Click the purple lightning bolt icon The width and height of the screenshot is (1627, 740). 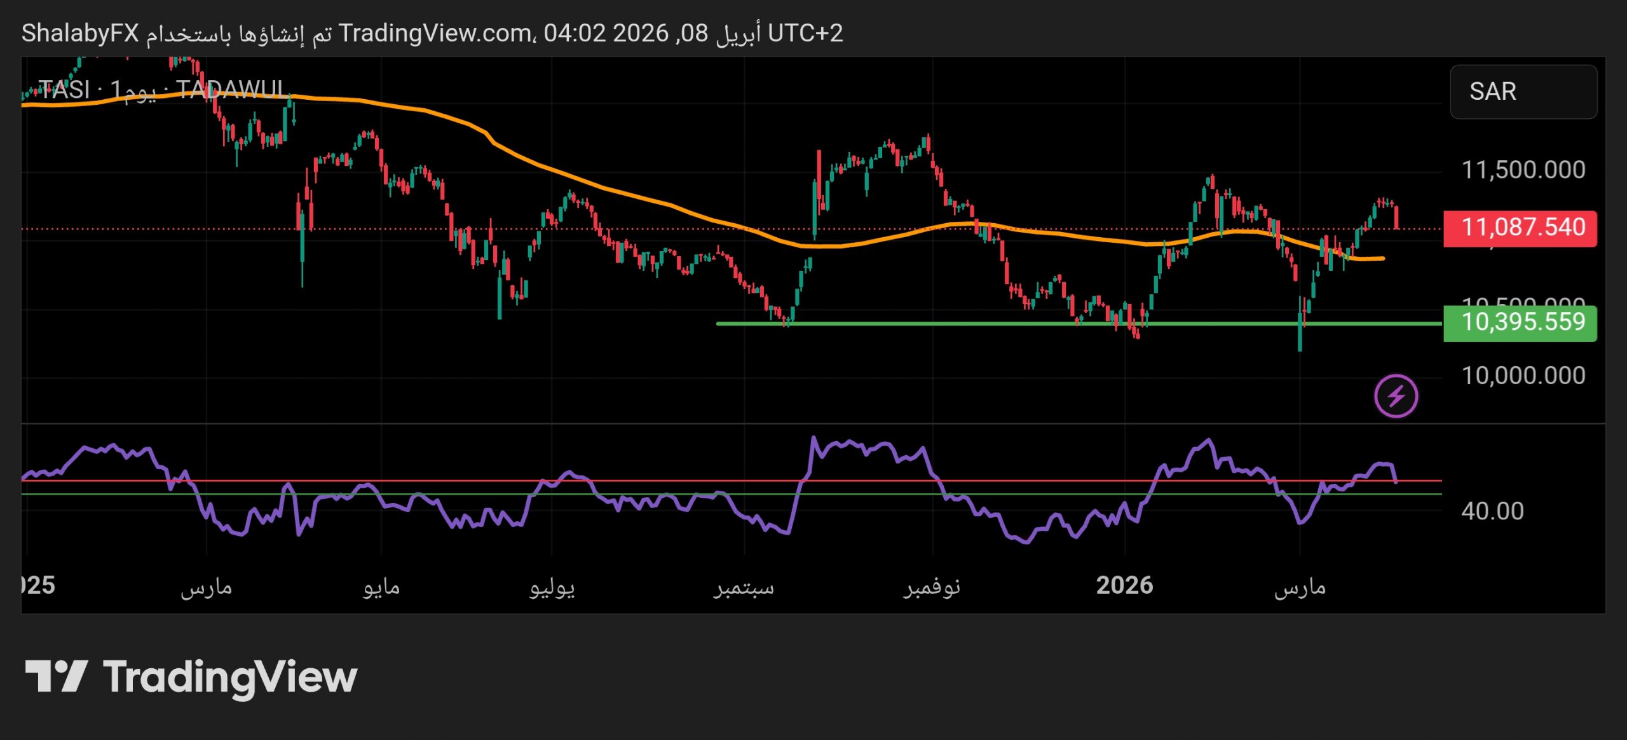(1396, 396)
